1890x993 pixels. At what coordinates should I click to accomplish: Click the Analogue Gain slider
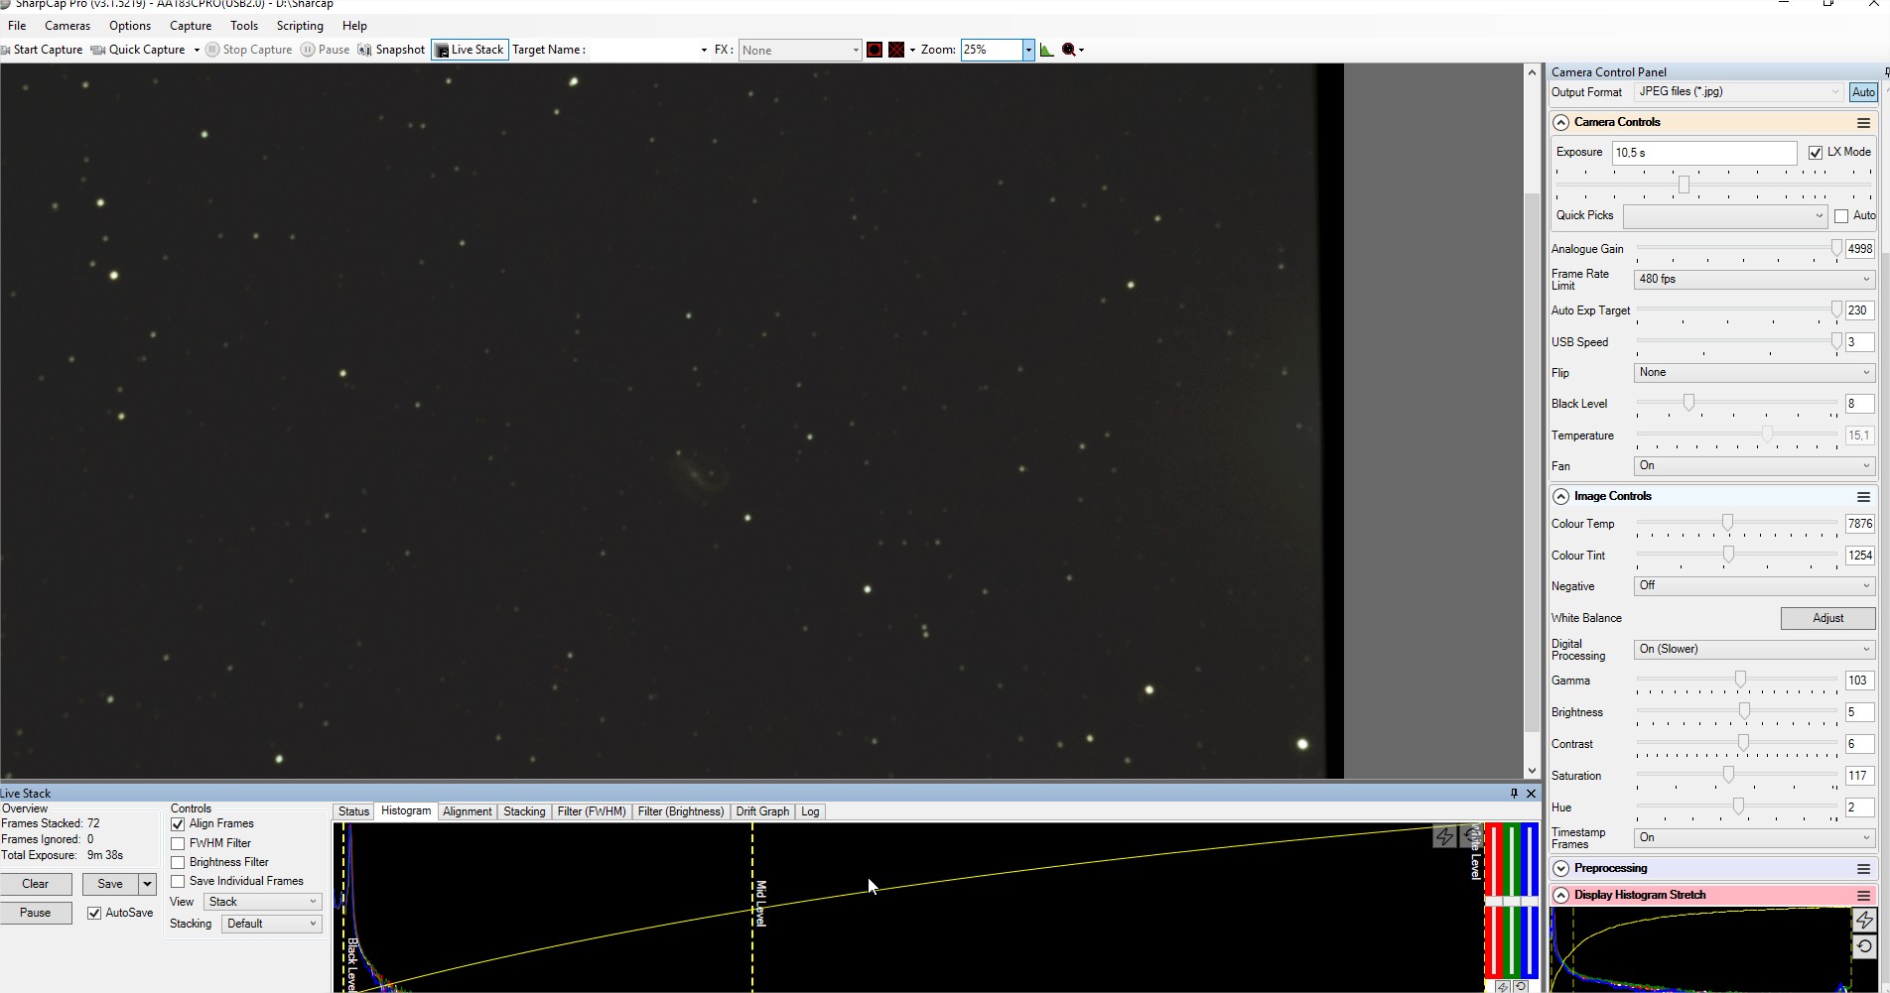tap(1737, 250)
